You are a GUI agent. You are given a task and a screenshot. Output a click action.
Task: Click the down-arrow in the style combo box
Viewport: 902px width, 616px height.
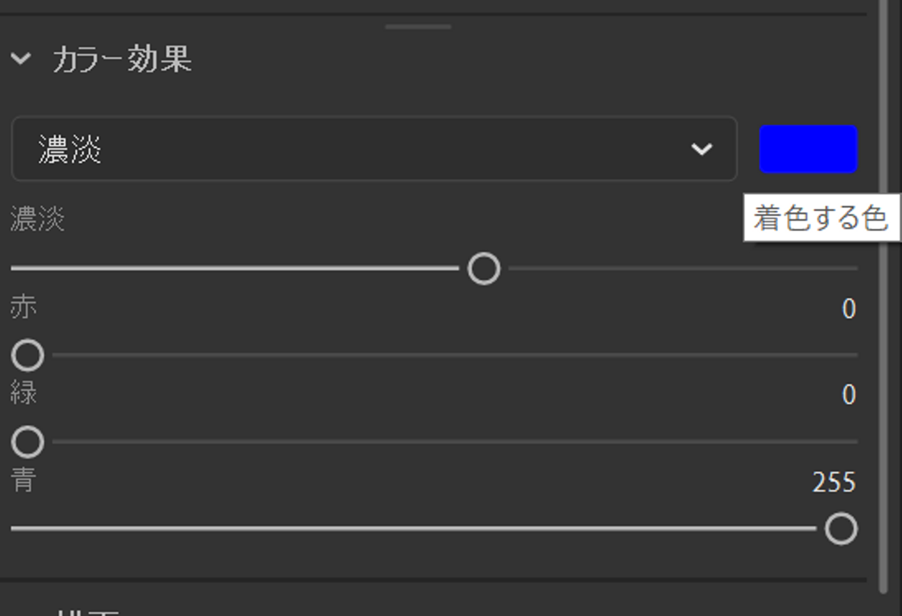702,149
